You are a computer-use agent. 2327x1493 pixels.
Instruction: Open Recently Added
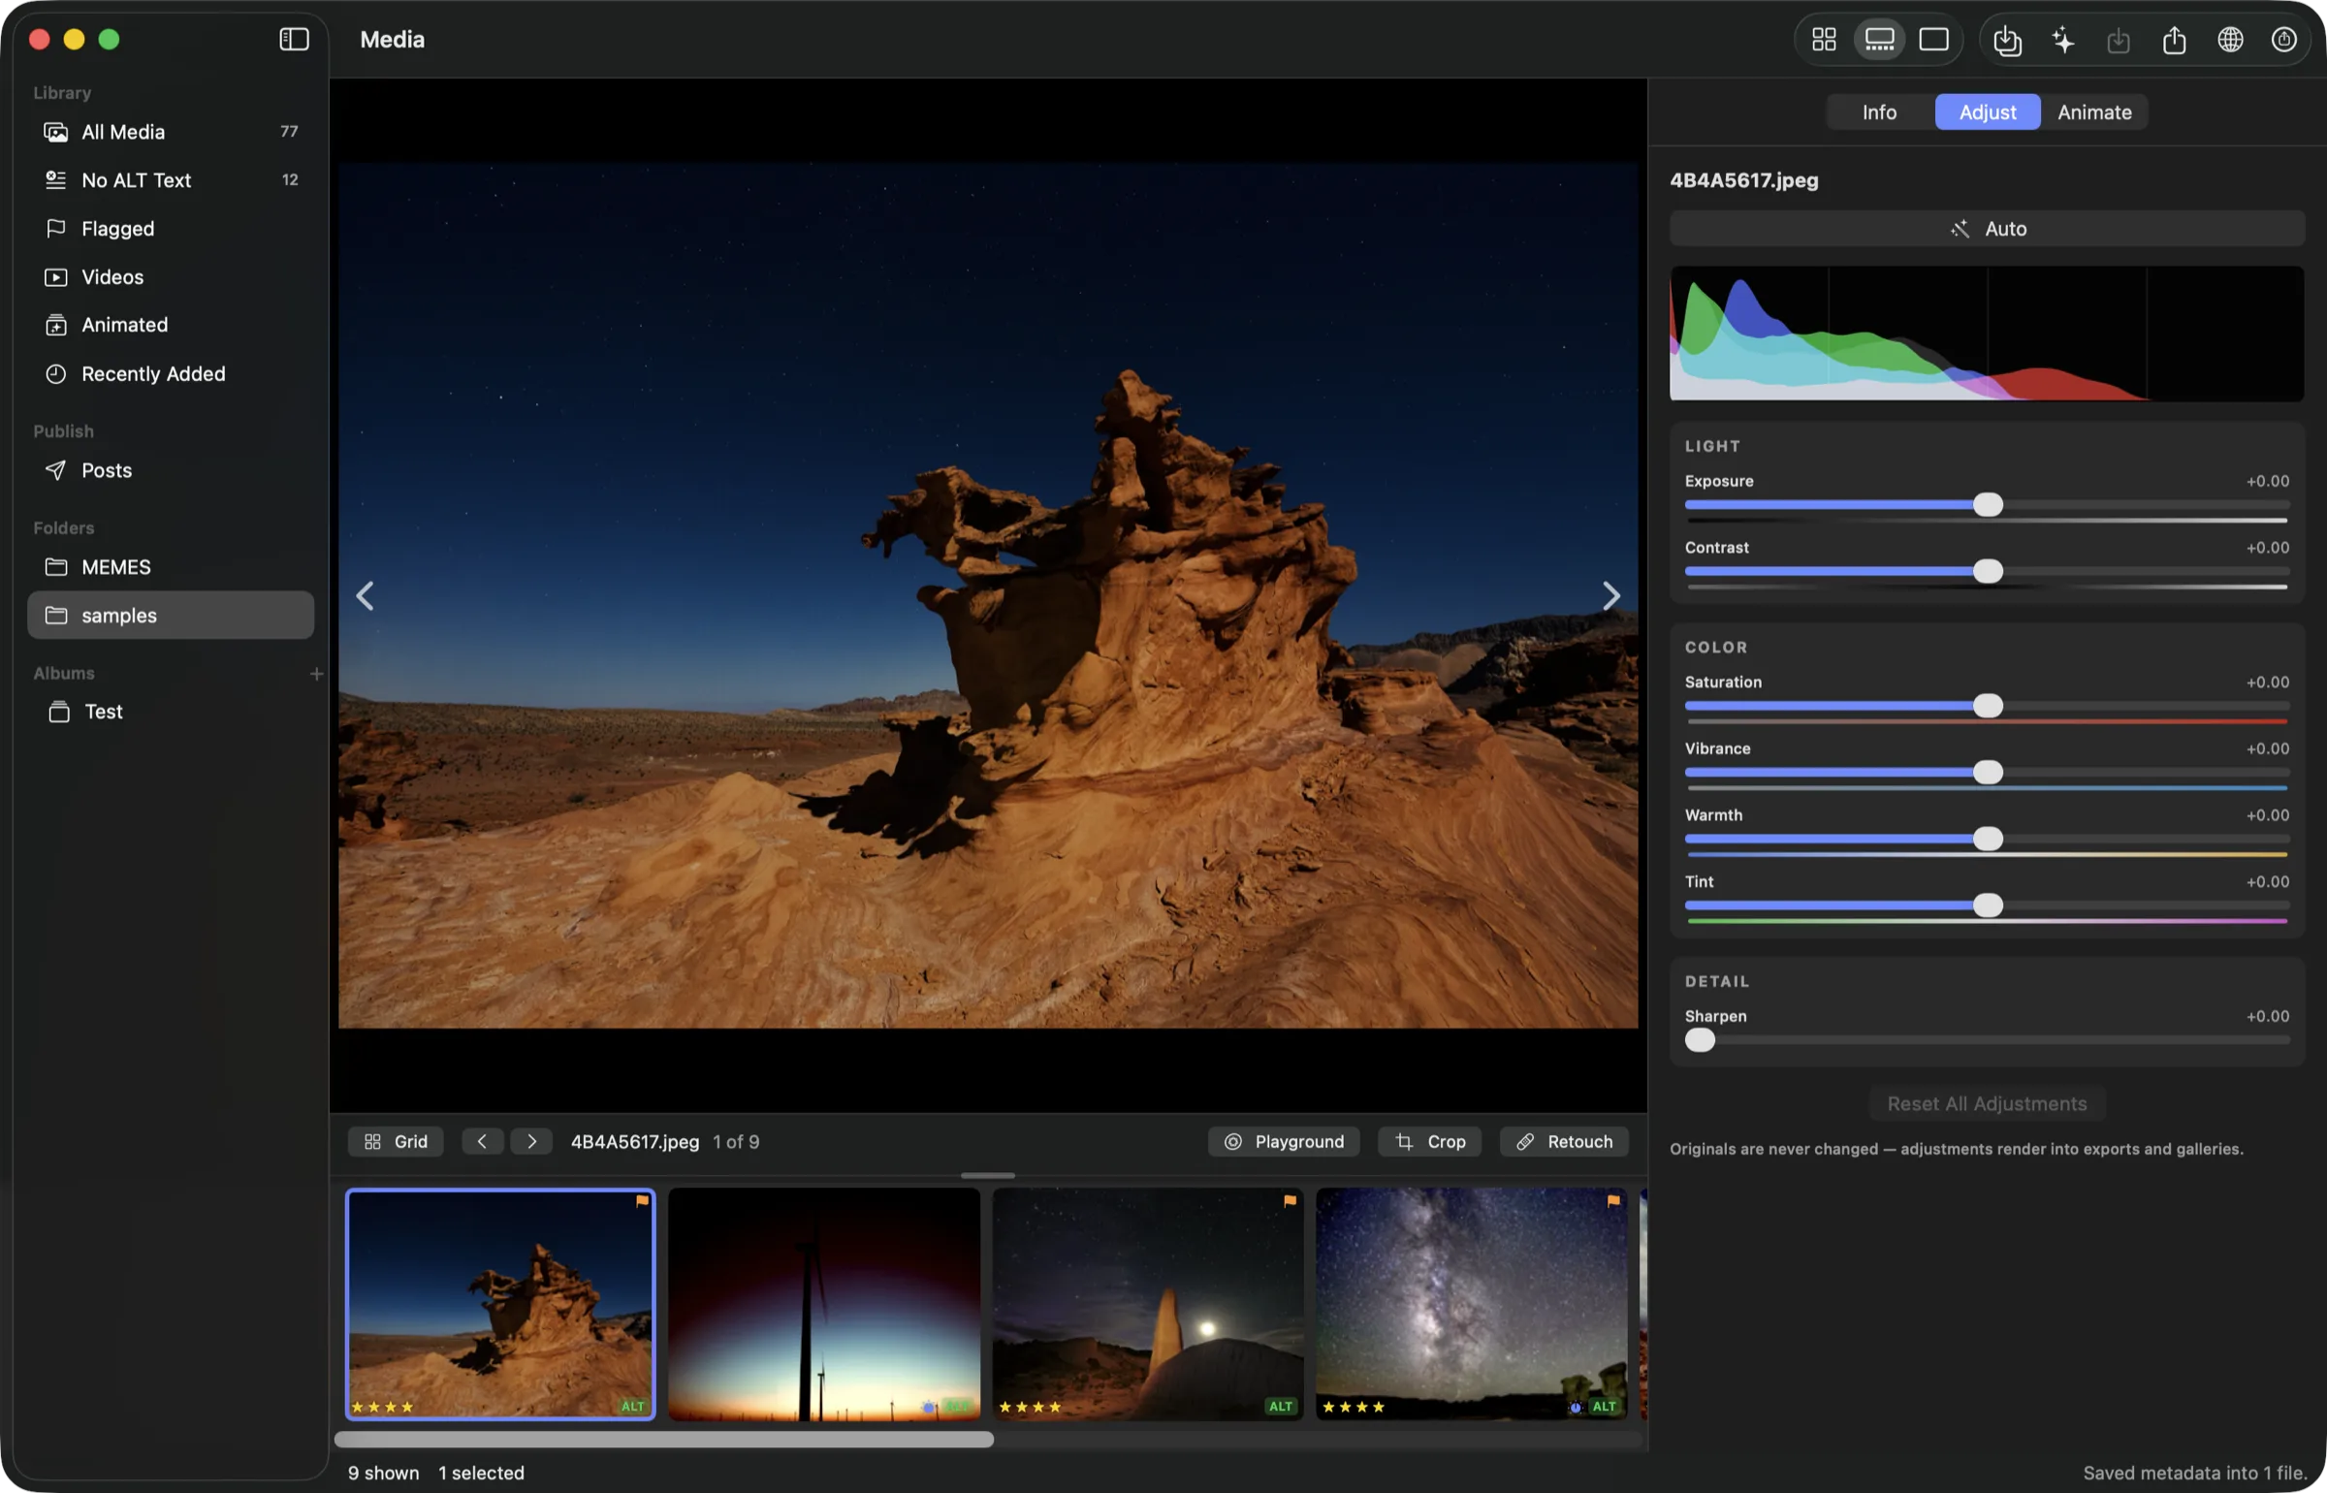[x=171, y=373]
